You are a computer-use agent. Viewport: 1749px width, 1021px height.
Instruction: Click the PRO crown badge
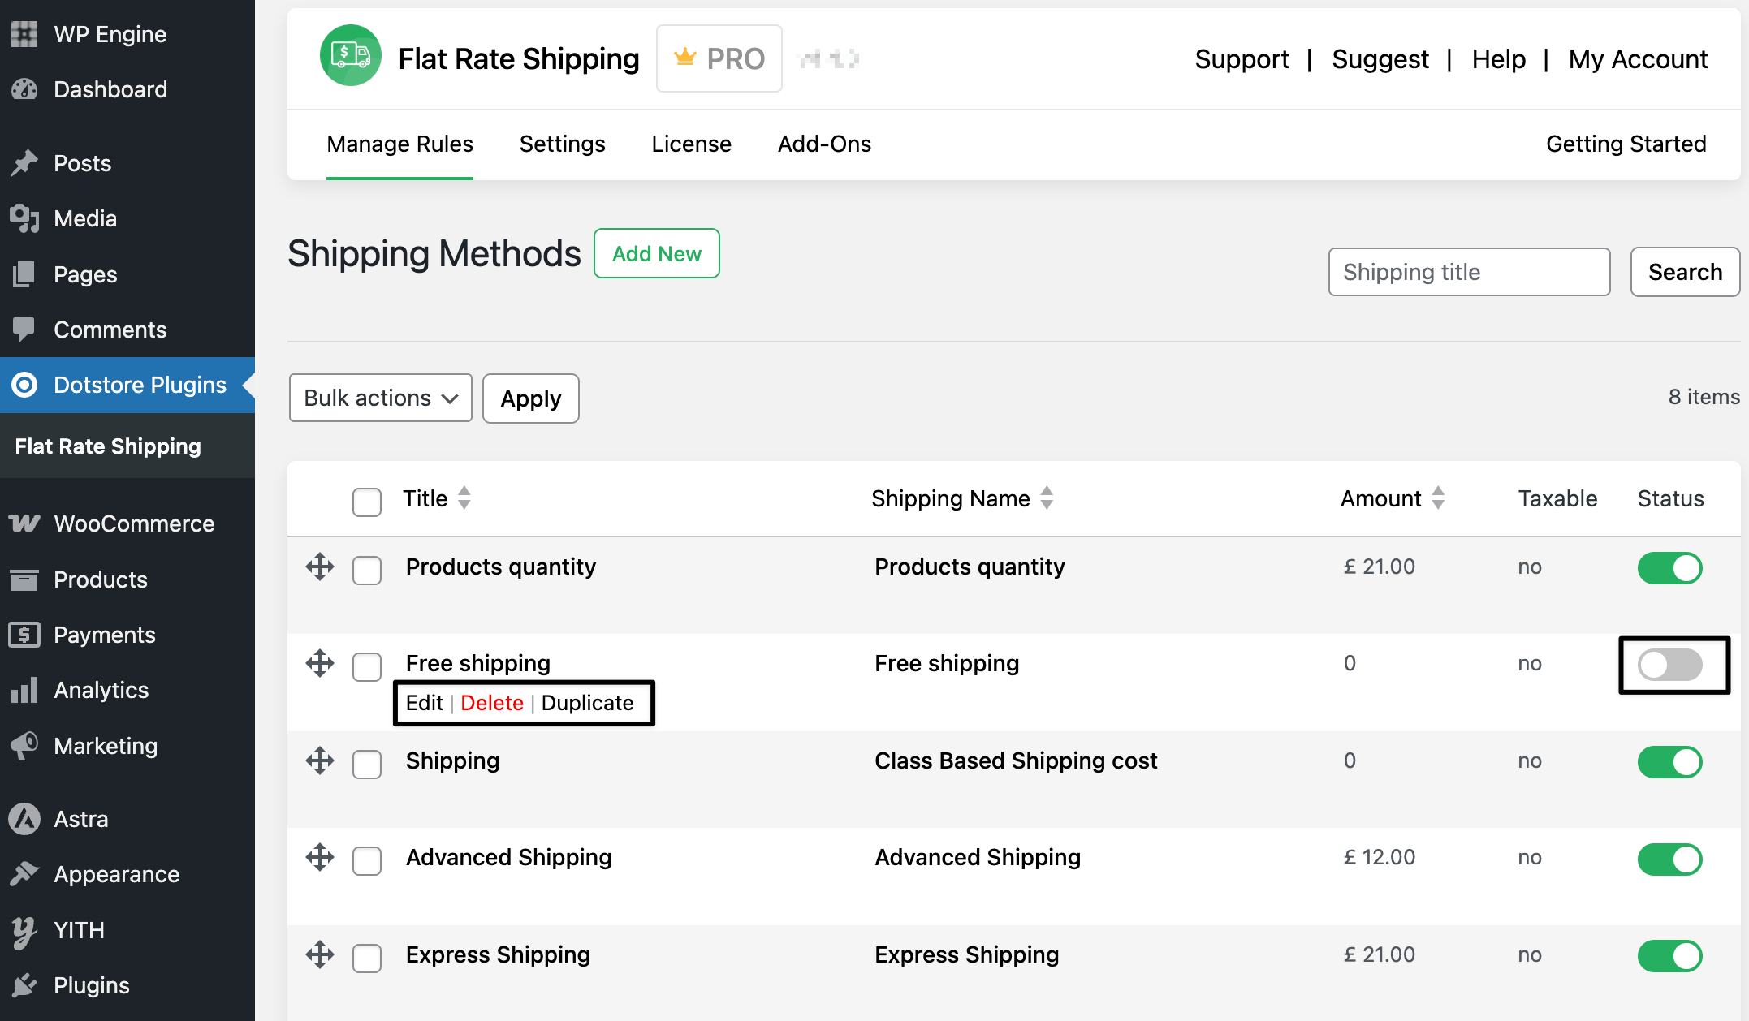tap(719, 58)
